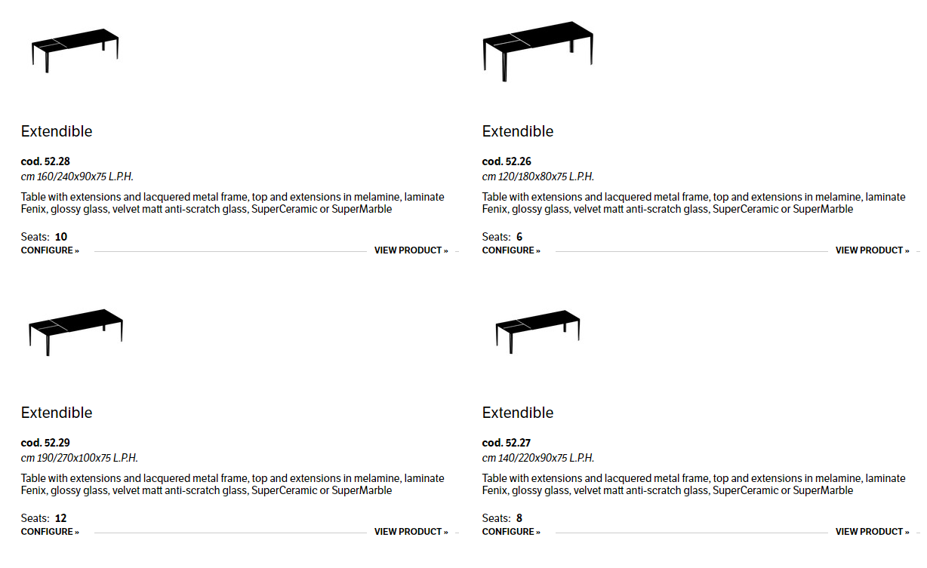Click the table image for cod. 52.29
This screenshot has height=568, width=927.
coord(75,330)
